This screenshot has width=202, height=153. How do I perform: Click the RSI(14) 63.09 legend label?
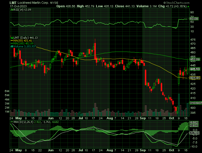pyautogui.click(x=22, y=10)
